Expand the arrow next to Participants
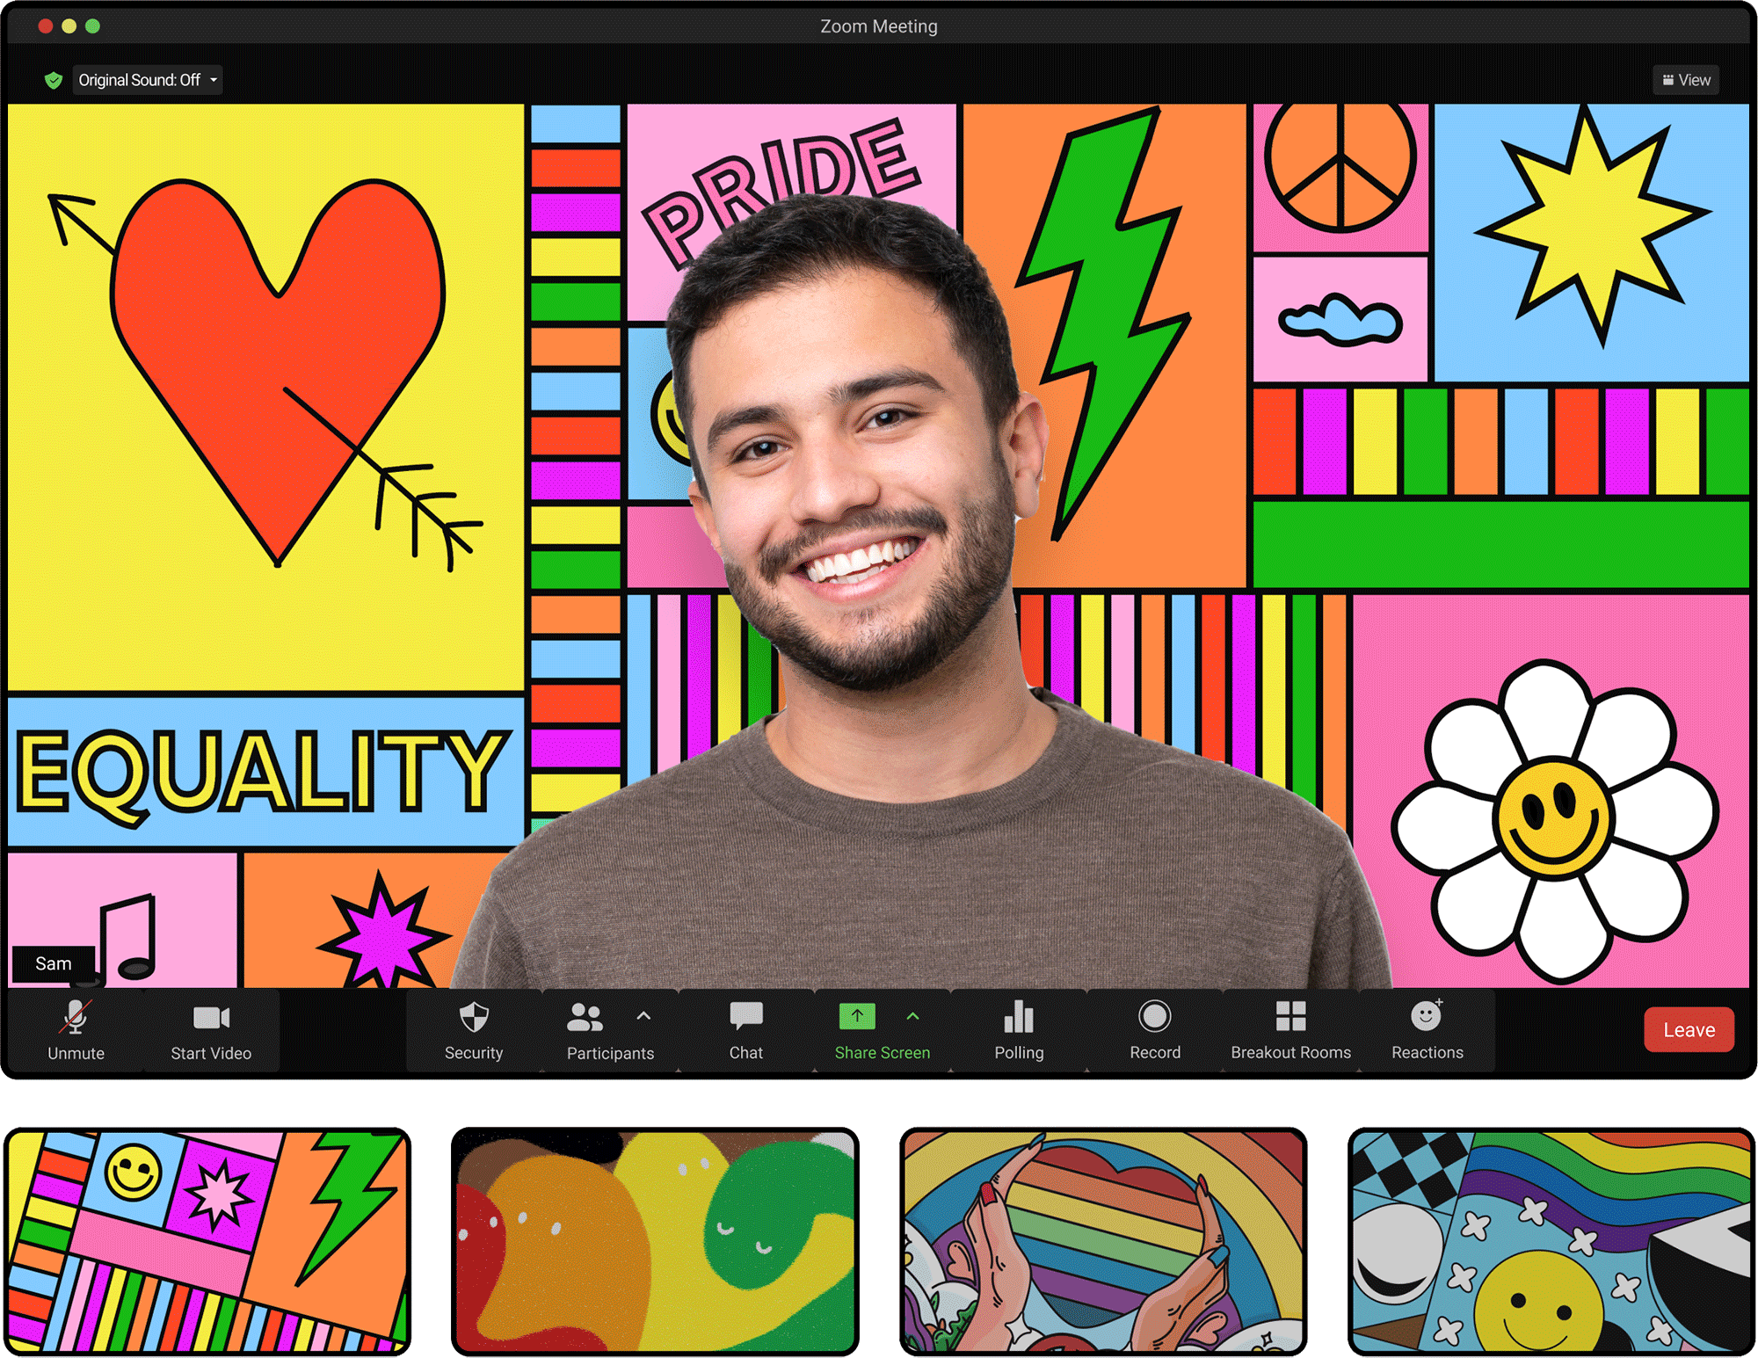 [643, 1016]
